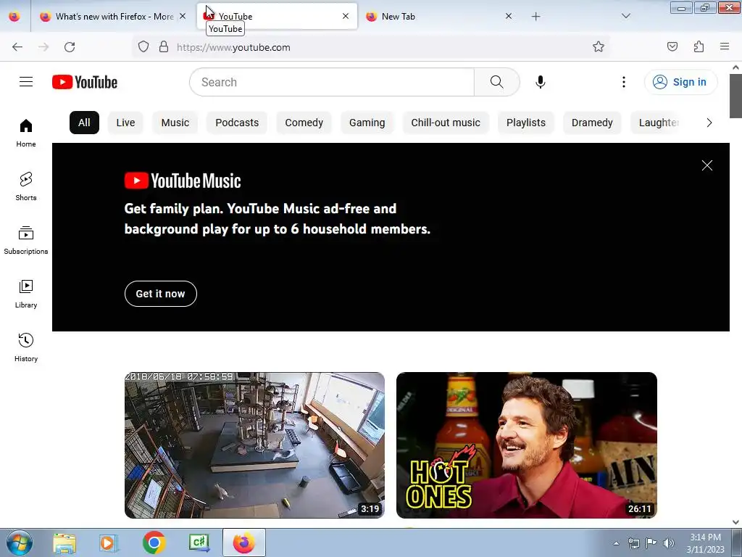Image resolution: width=742 pixels, height=557 pixels.
Task: Start voice search with microphone icon
Action: tap(541, 82)
